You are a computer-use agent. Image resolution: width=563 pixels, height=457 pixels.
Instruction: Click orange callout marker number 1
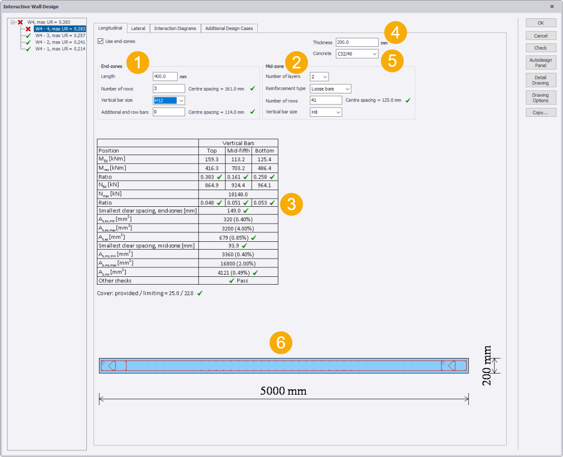(137, 62)
